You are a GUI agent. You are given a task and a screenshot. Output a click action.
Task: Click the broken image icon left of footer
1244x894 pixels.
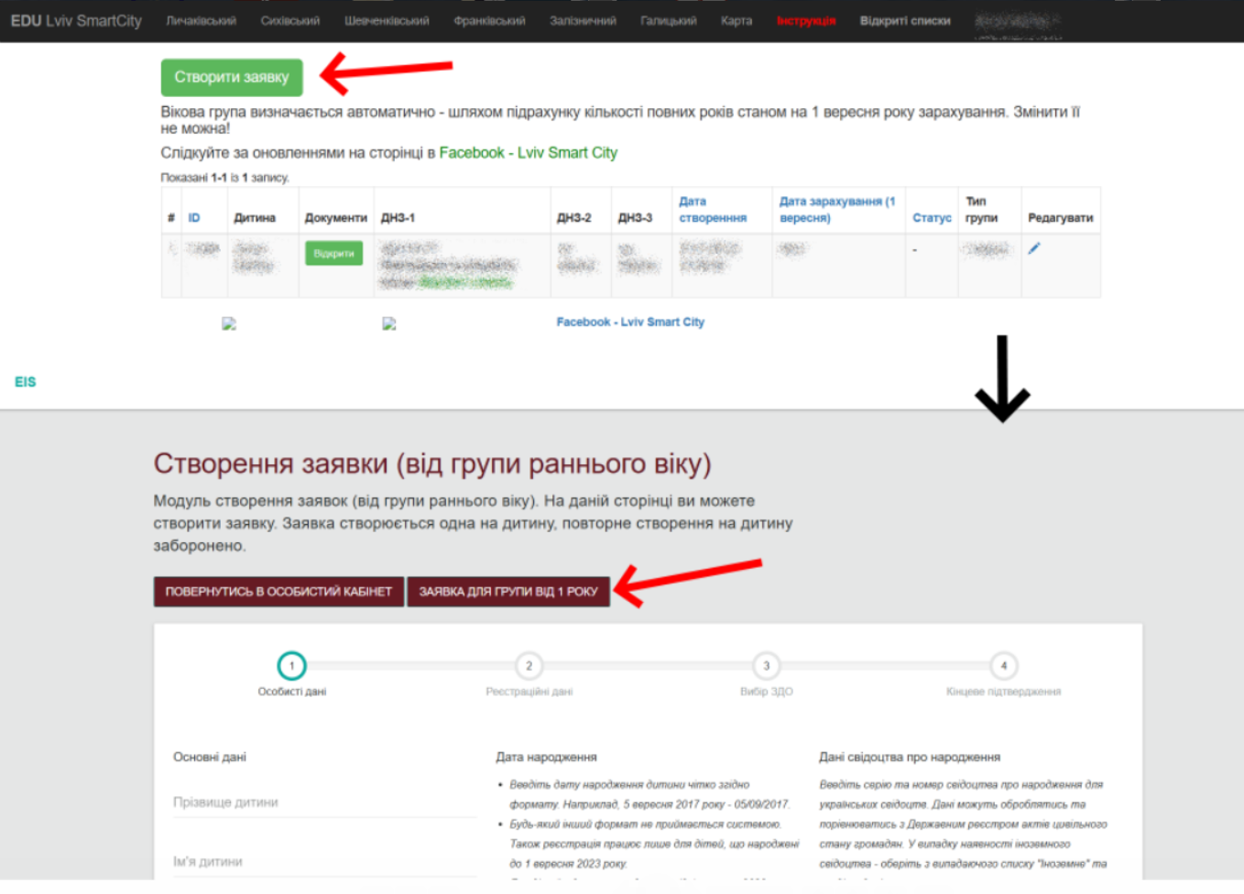[x=229, y=323]
